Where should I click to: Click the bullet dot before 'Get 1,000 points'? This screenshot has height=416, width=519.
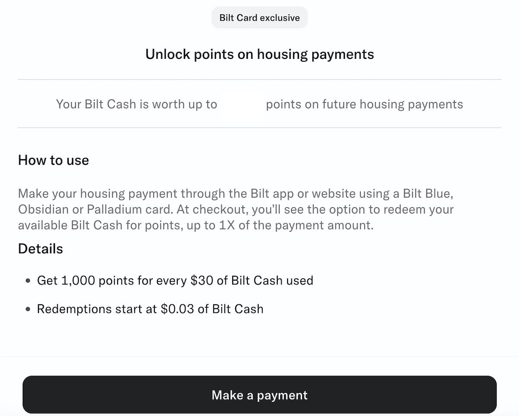pyautogui.click(x=28, y=281)
